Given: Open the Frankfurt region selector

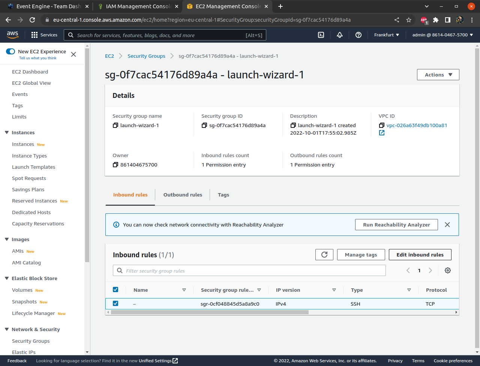Looking at the screenshot, I should pos(387,35).
